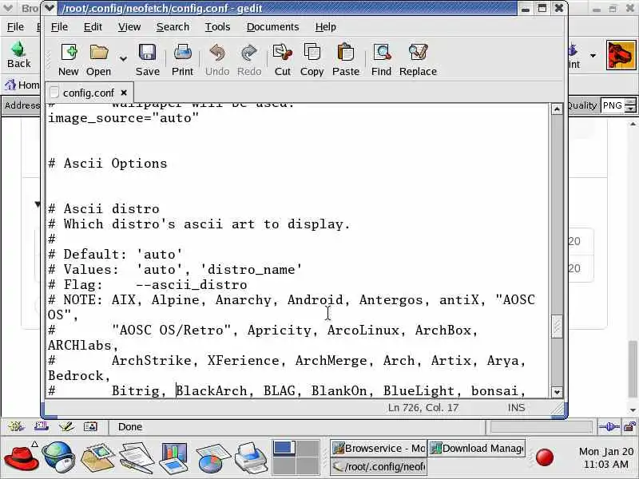Click the status bar 'Done' text
The width and height of the screenshot is (639, 479).
pyautogui.click(x=130, y=426)
